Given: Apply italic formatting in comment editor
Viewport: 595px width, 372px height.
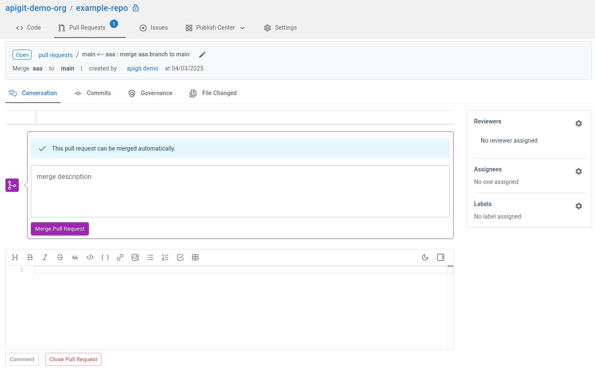Looking at the screenshot, I should [x=45, y=257].
